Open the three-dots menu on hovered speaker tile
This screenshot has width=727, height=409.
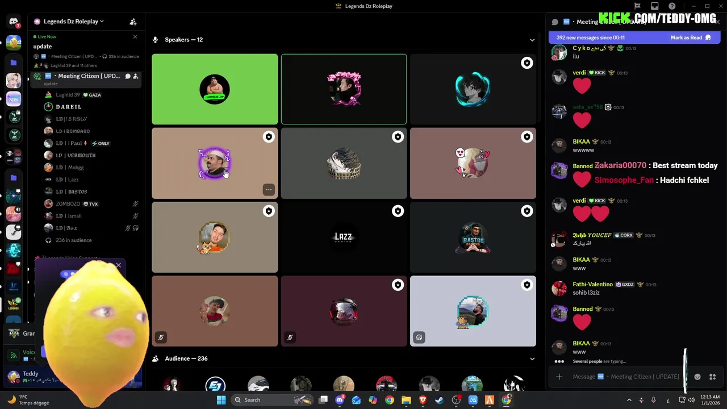pyautogui.click(x=269, y=189)
